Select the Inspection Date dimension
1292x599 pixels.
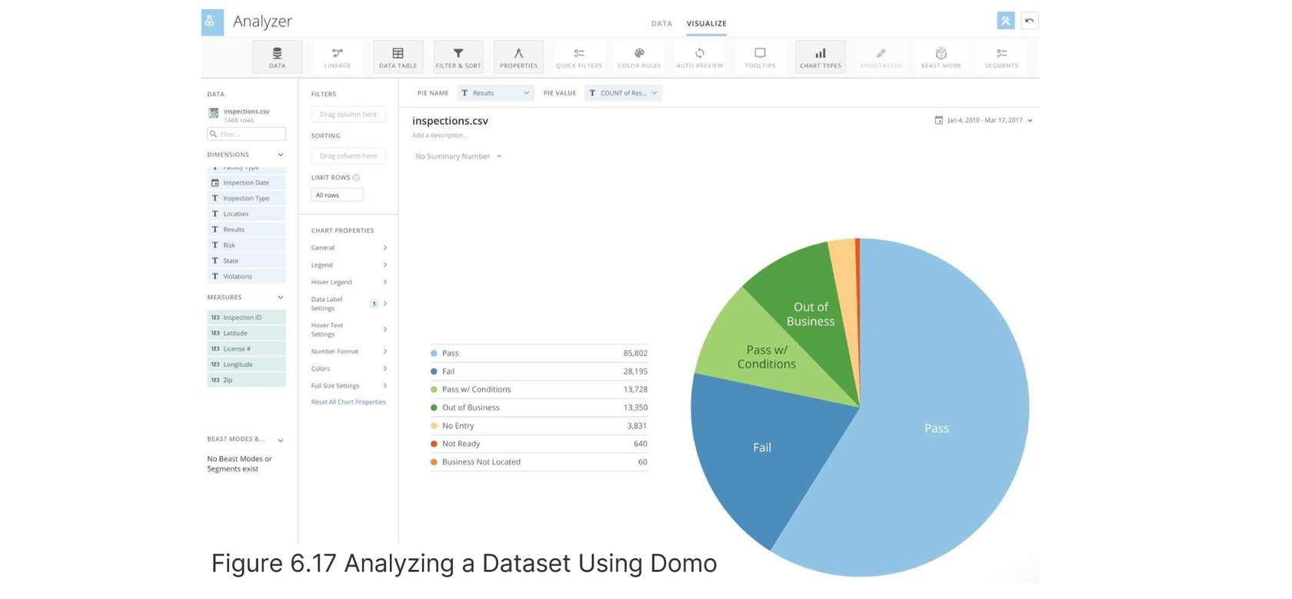(x=246, y=183)
